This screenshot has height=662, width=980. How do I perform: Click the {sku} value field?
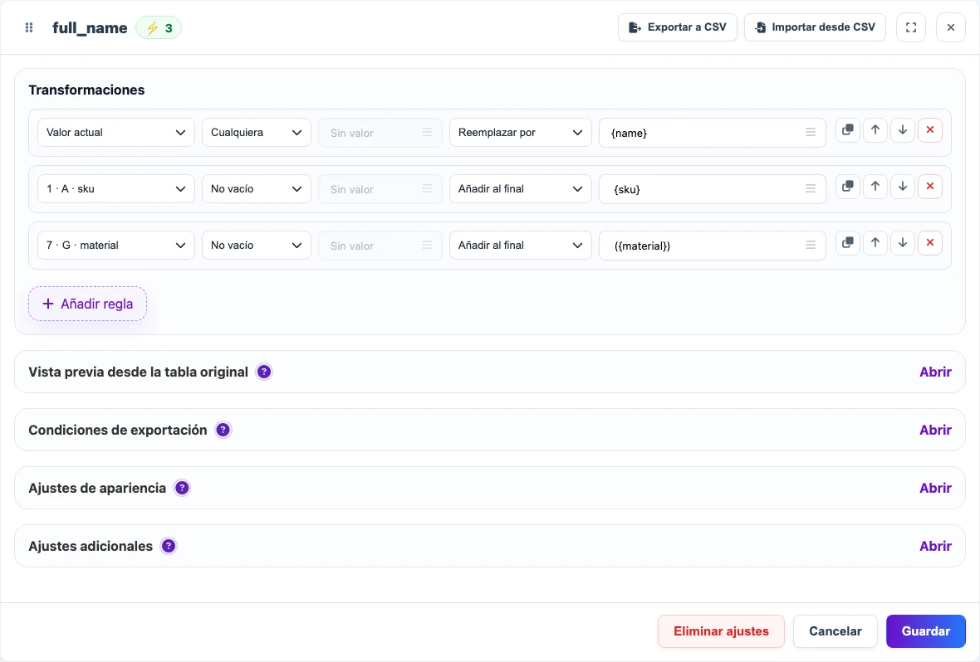pos(713,188)
